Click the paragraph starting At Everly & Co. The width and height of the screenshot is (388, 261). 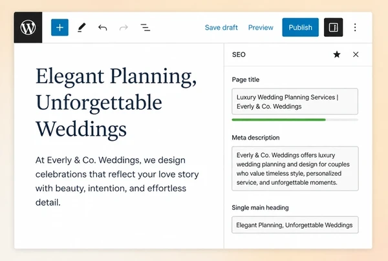point(117,181)
